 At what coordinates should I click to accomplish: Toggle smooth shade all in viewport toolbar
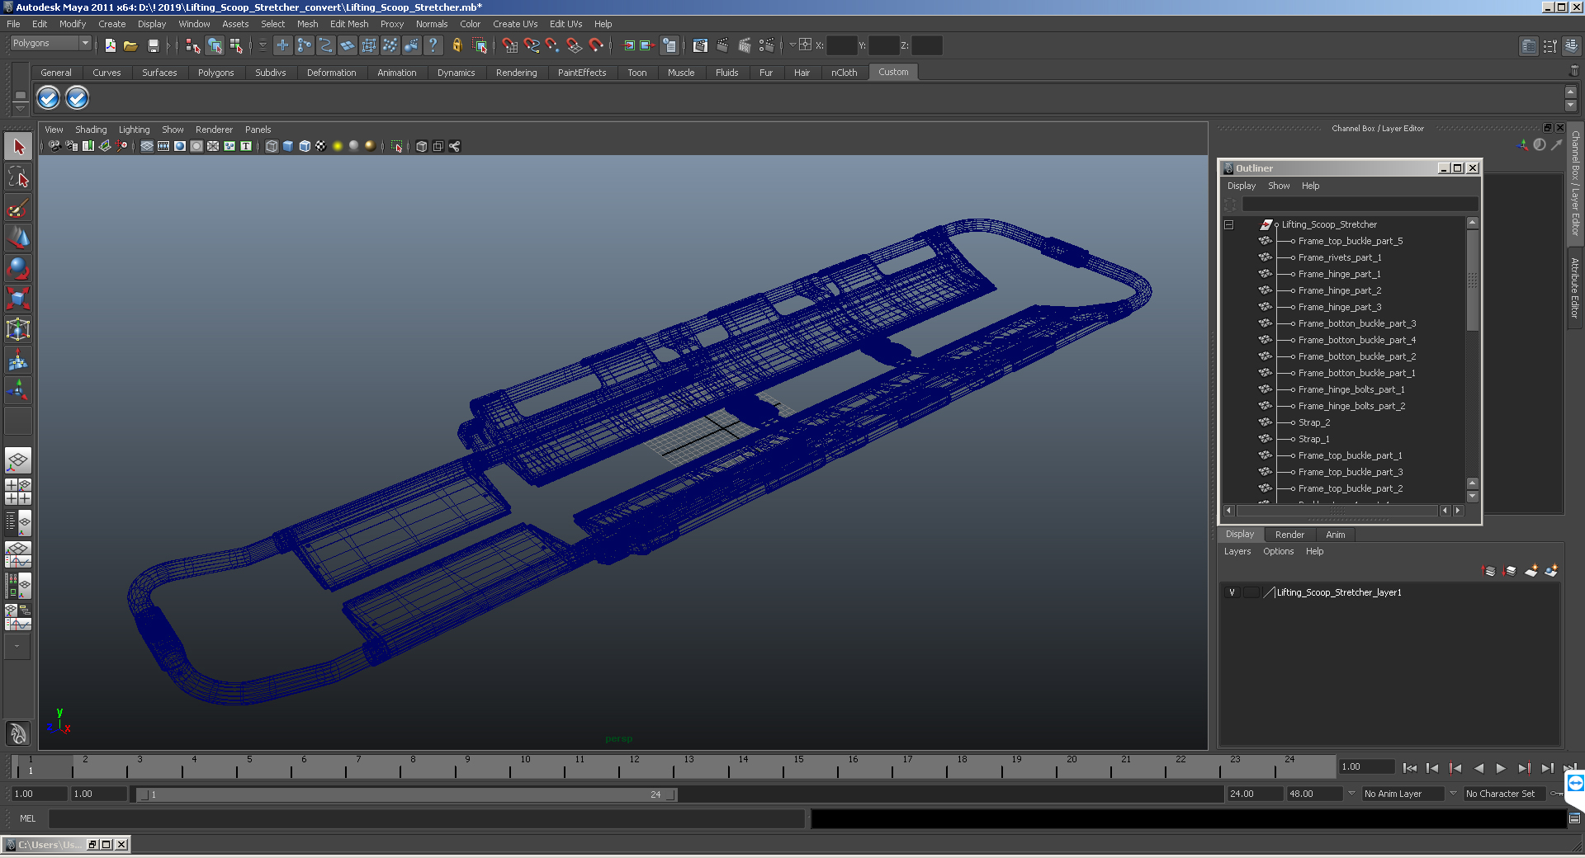point(288,146)
